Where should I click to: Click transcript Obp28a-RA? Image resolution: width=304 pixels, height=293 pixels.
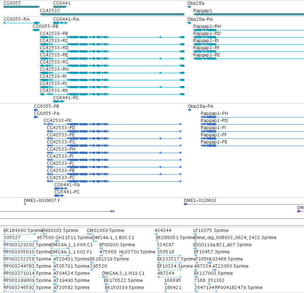pos(200,19)
